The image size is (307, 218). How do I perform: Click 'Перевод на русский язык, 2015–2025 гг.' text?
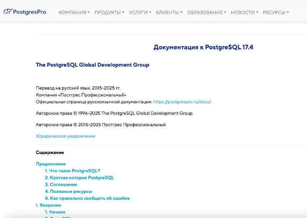click(78, 88)
